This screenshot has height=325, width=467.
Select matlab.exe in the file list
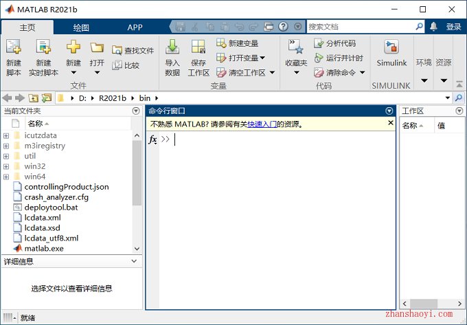[x=44, y=249]
